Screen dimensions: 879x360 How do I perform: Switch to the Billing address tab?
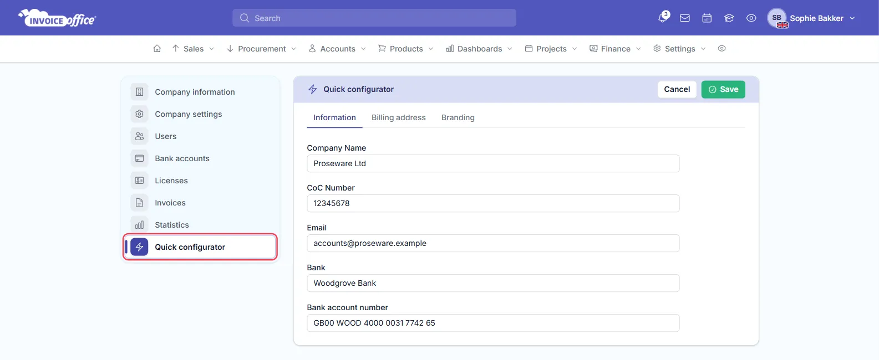[x=399, y=117]
